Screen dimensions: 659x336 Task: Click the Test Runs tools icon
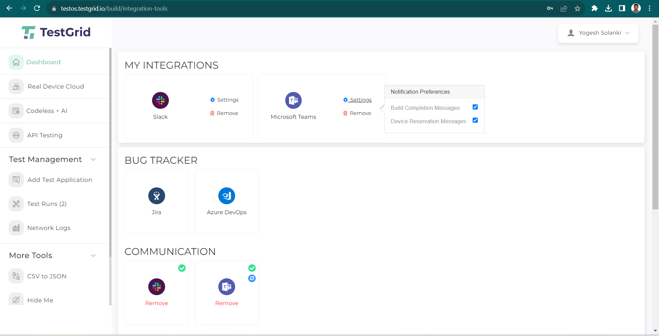(x=16, y=204)
